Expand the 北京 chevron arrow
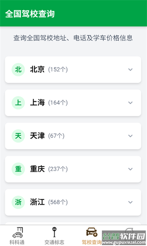147x246 pixels. (130, 69)
